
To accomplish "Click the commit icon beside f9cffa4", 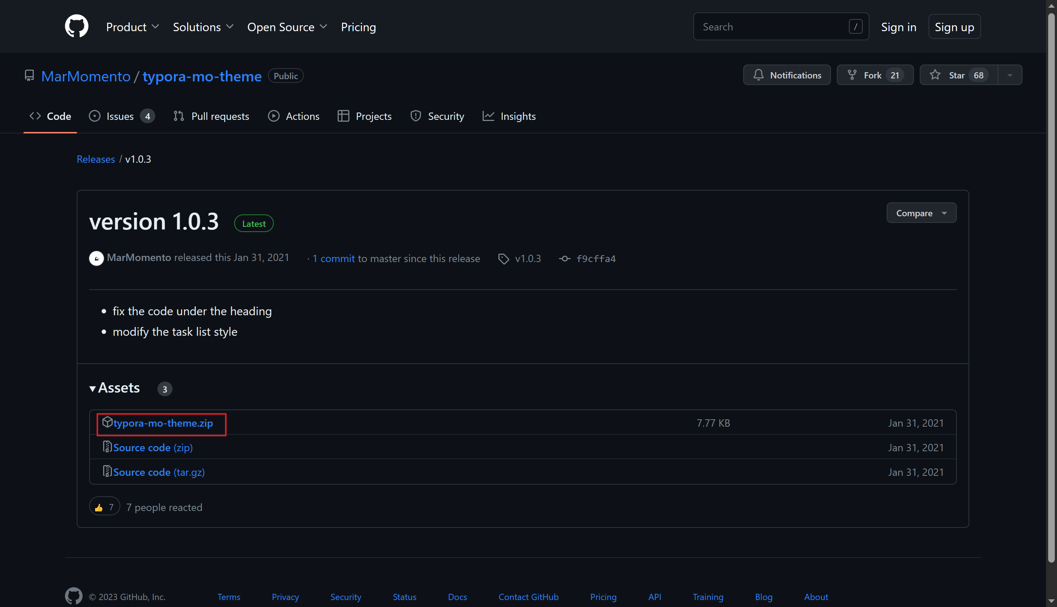I will [x=564, y=259].
